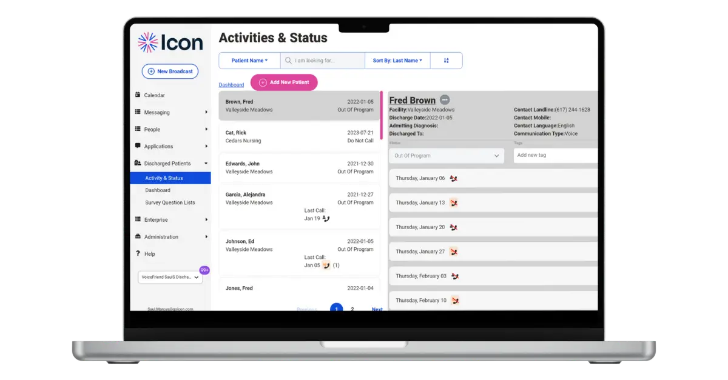Screen dimensions: 728x380
Task: Click the call icon on Thursday, February 10
Action: [454, 301]
